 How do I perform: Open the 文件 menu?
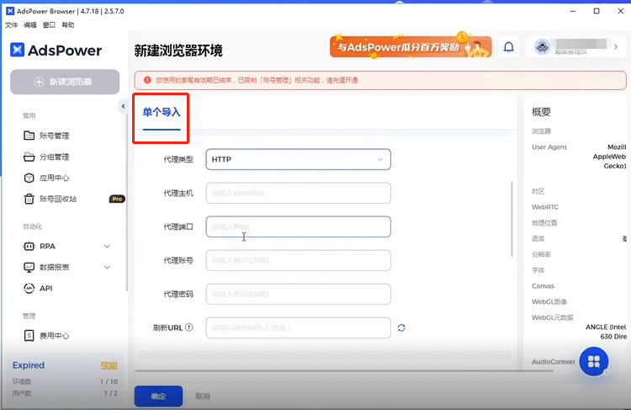click(x=11, y=25)
